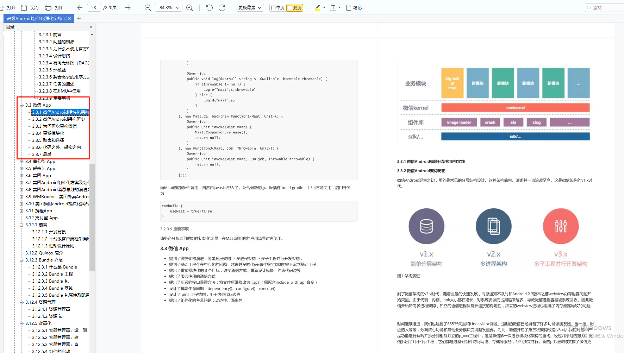The image size is (624, 353).
Task: Open outline entry 3.2.3.1 前言
Action: pos(50,35)
